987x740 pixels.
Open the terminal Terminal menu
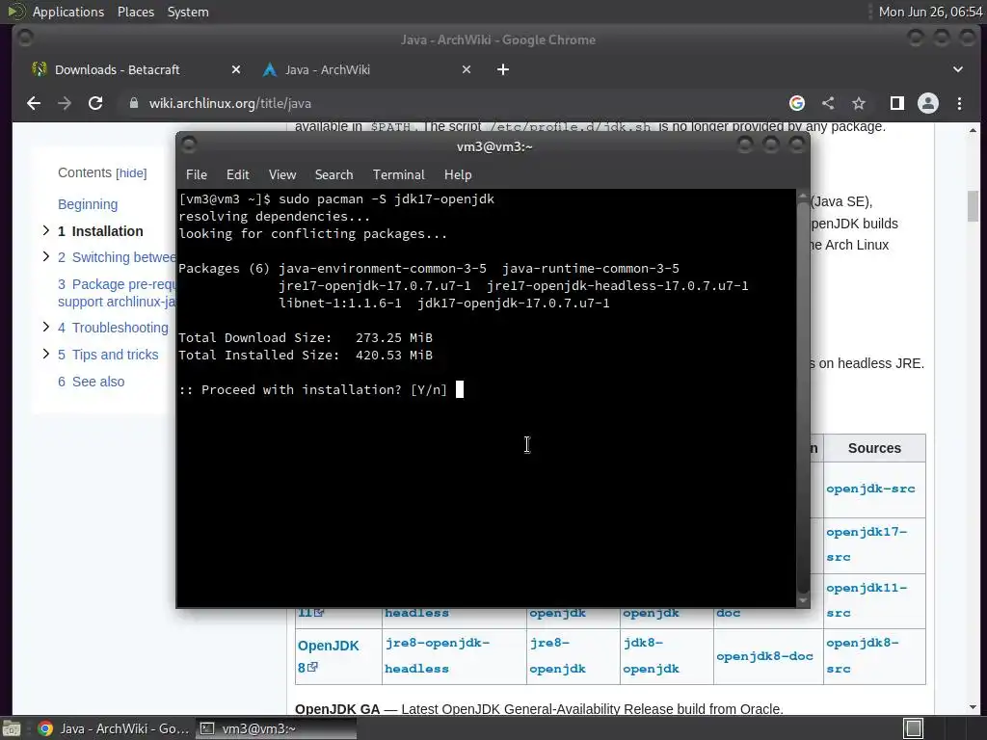point(398,175)
